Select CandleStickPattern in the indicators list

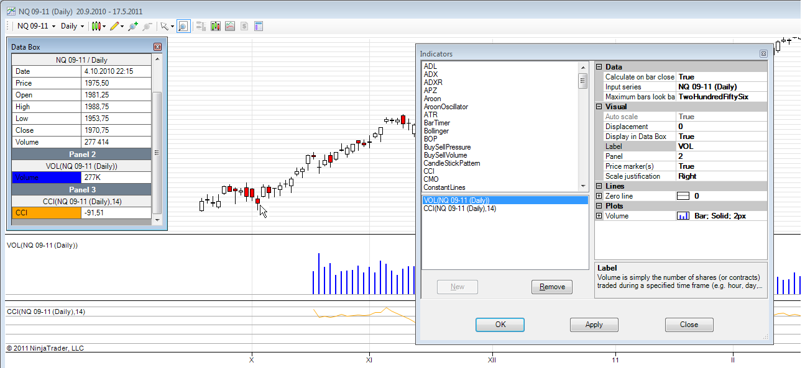click(452, 163)
